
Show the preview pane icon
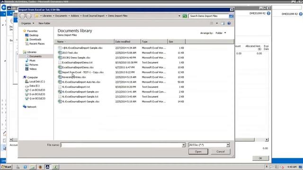pyautogui.click(x=223, y=23)
